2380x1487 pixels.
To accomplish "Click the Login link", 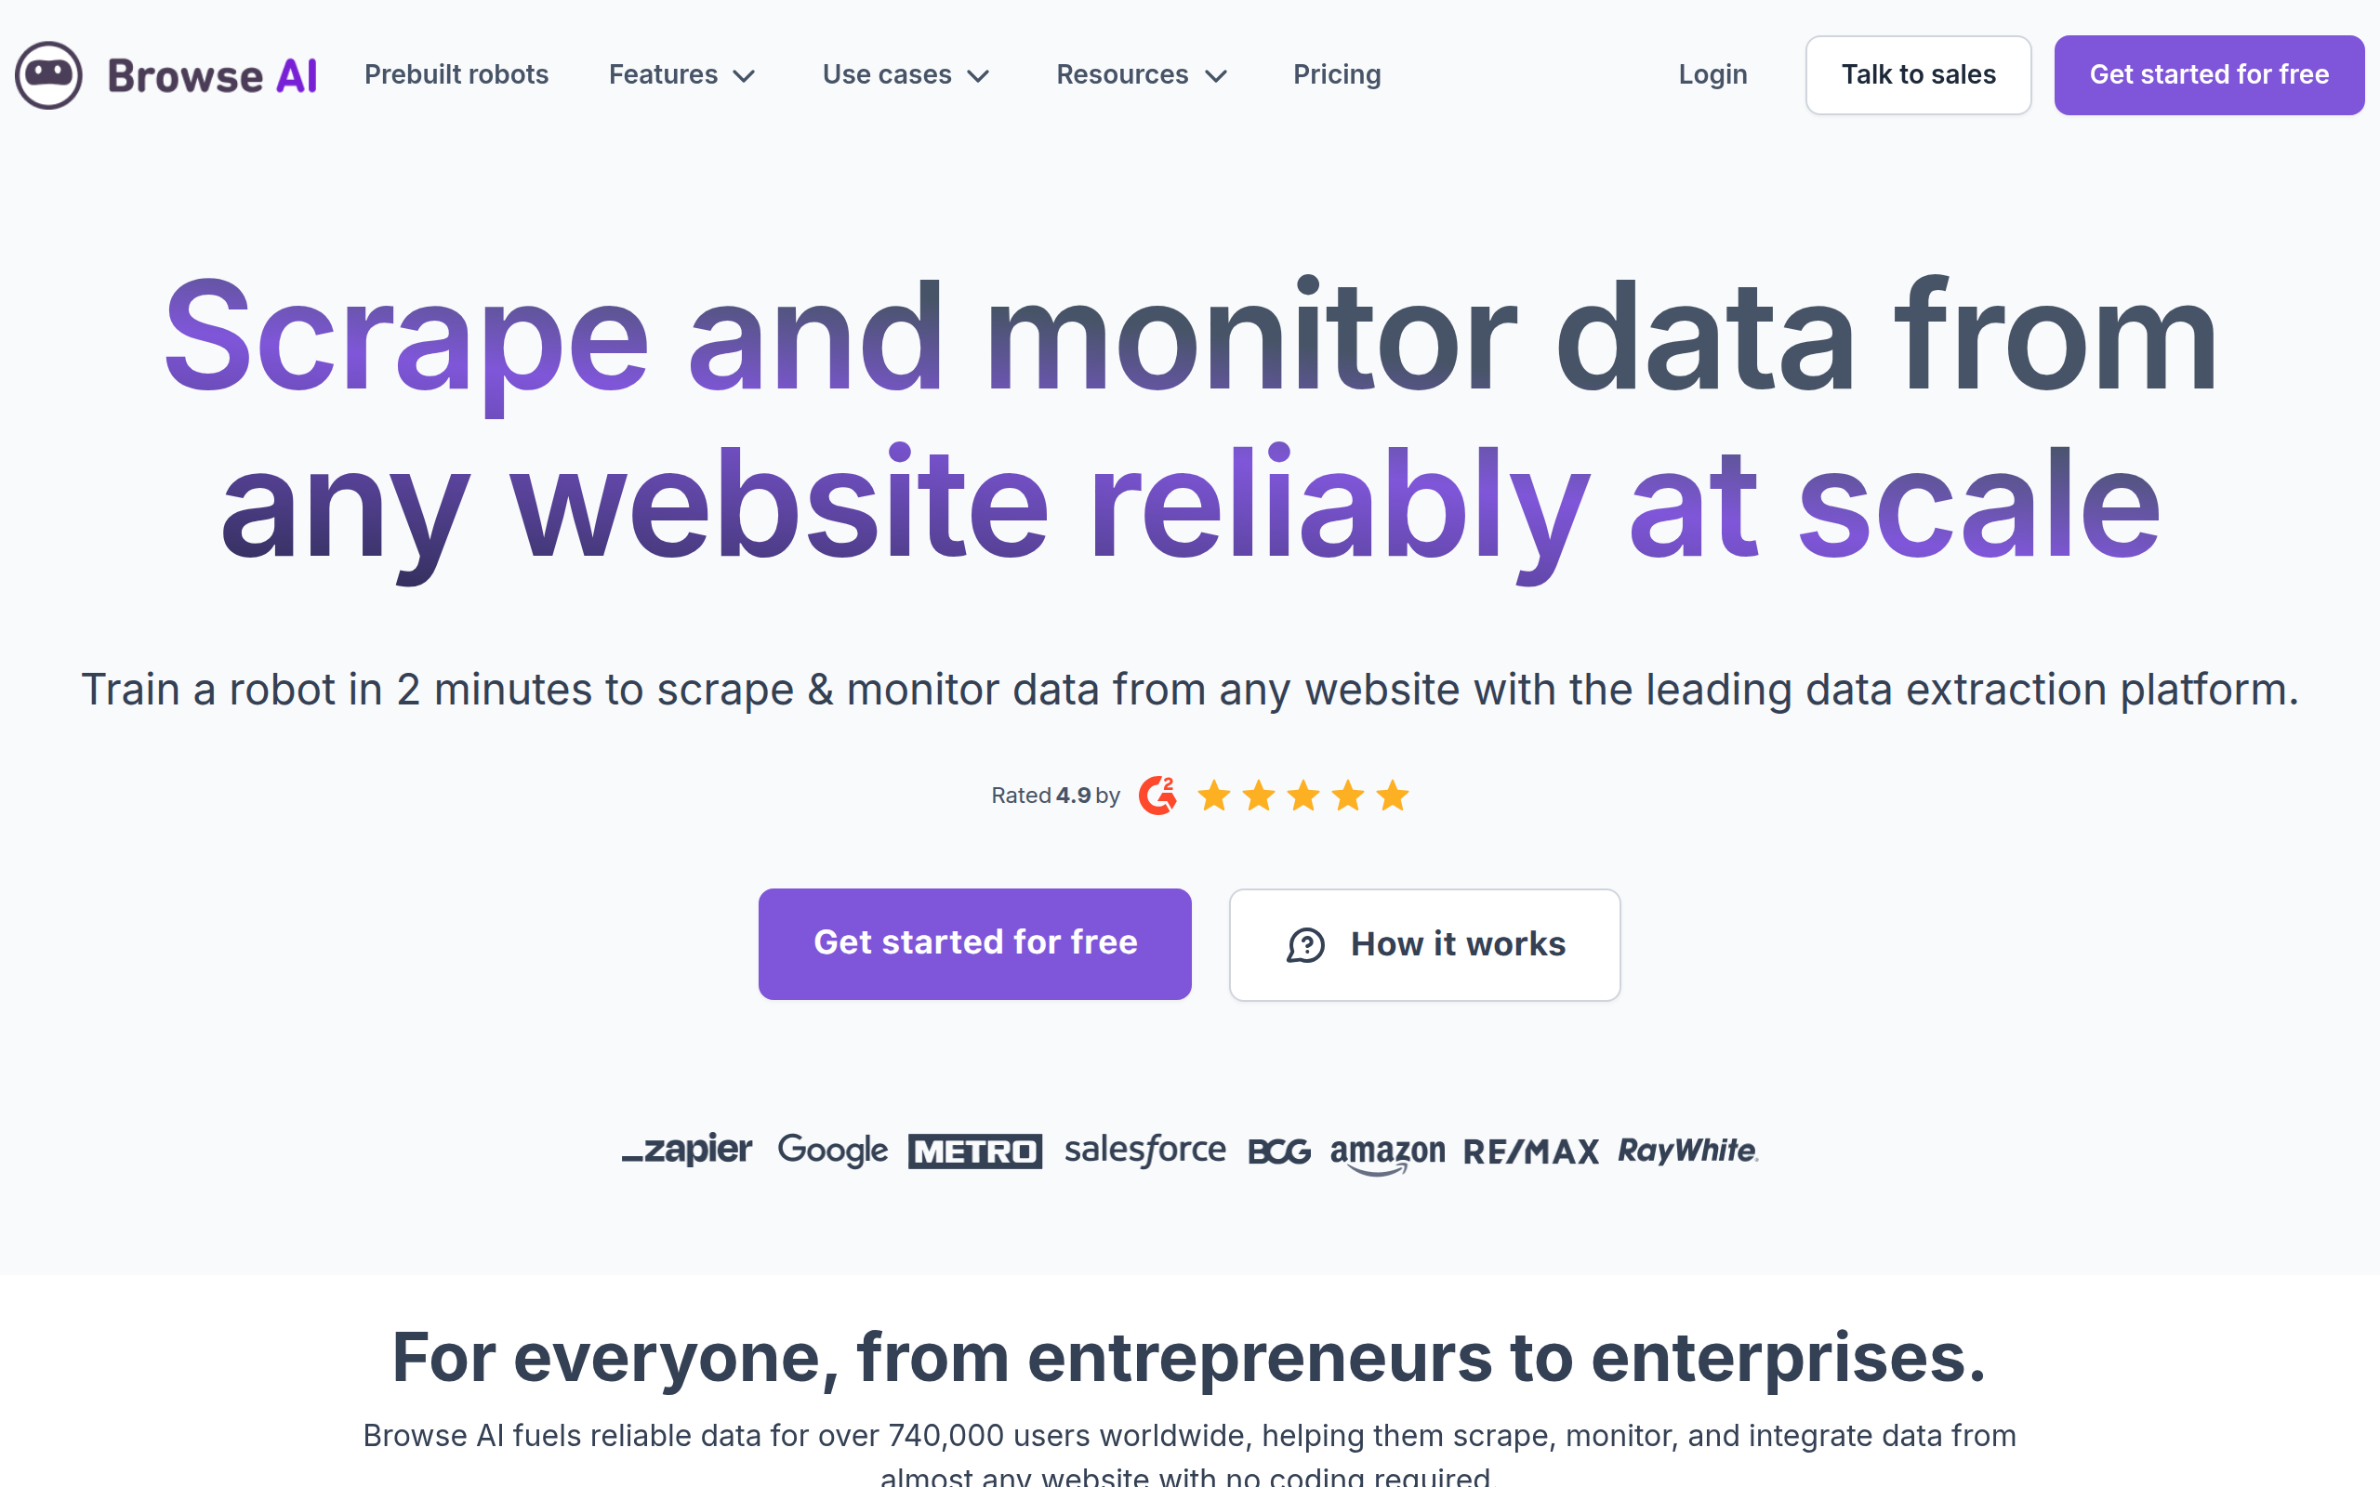I will 1712,74.
